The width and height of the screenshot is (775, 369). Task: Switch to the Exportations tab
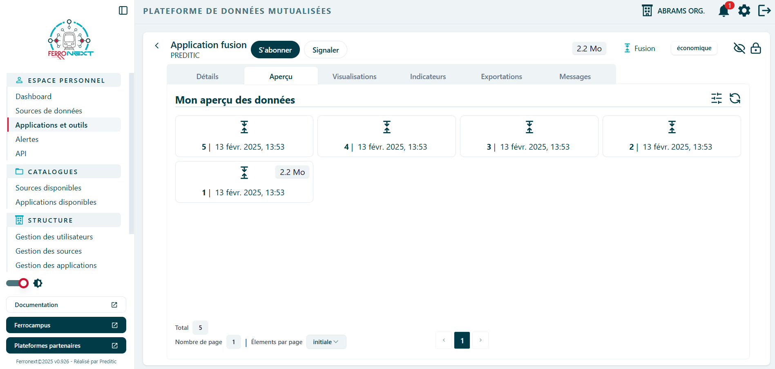pyautogui.click(x=502, y=76)
